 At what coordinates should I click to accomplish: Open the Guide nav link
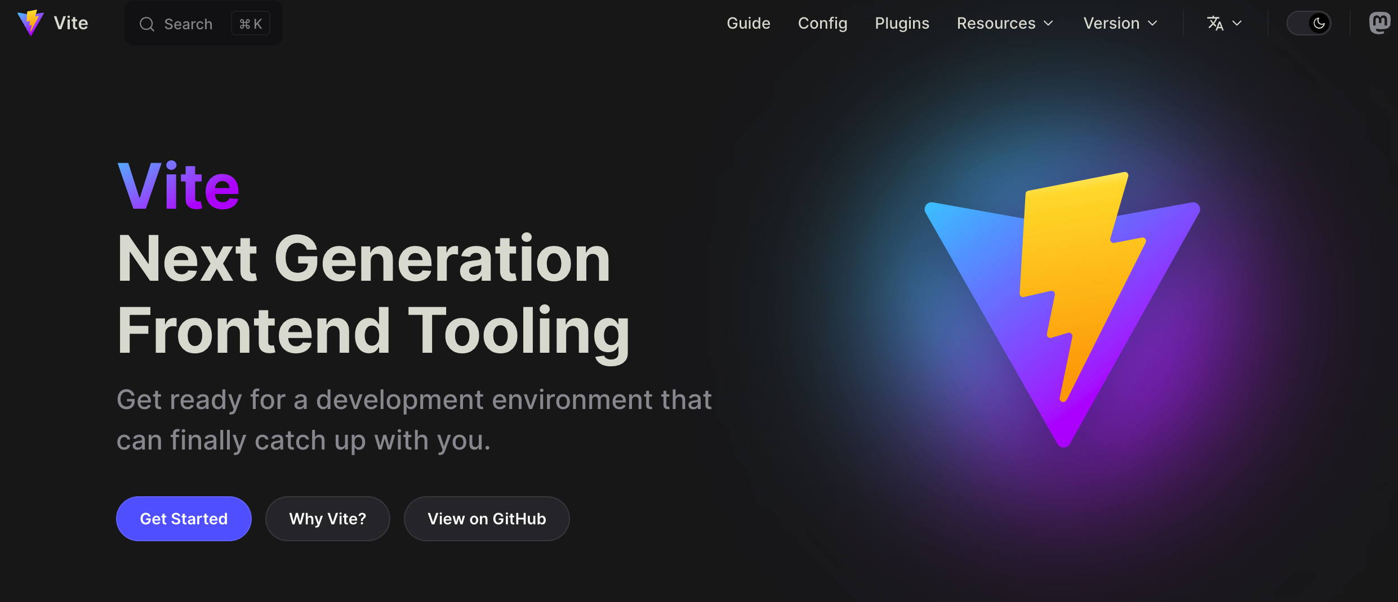point(749,23)
